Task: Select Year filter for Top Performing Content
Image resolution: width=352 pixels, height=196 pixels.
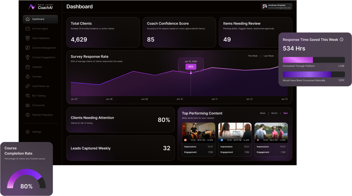Action: tap(285, 113)
